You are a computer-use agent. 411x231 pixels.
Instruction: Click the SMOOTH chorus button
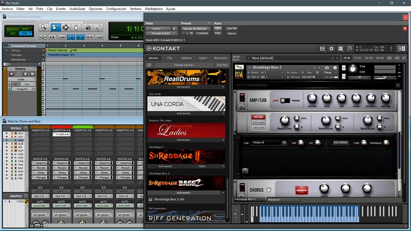pyautogui.click(x=302, y=190)
